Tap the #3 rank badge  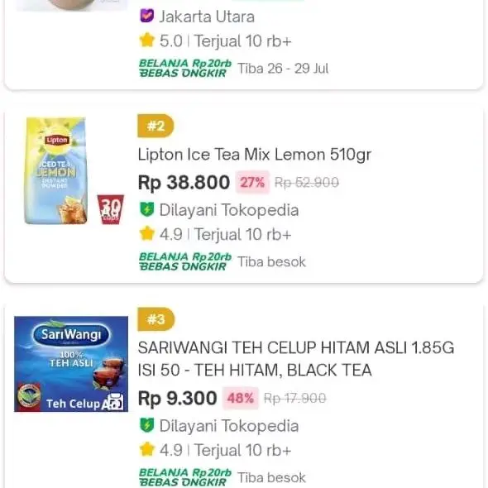pos(156,319)
